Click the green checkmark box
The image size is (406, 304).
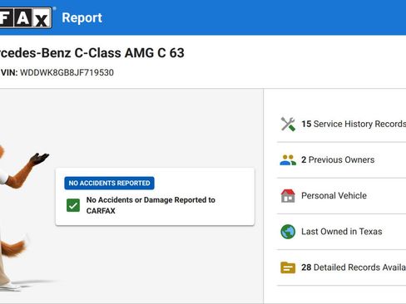click(x=73, y=205)
